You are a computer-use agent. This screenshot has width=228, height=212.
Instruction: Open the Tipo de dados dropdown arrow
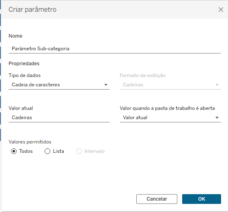click(106, 85)
